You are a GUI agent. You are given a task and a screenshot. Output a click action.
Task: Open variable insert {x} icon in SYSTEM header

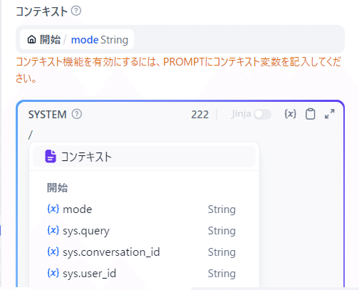pos(290,114)
